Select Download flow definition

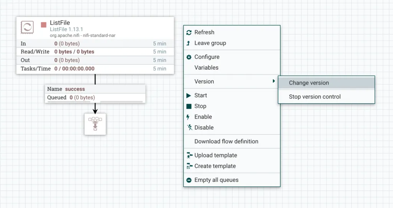tap(226, 141)
